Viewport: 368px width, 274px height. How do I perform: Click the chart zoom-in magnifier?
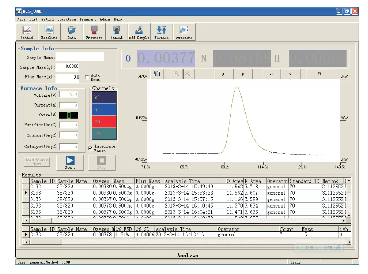coord(176,74)
